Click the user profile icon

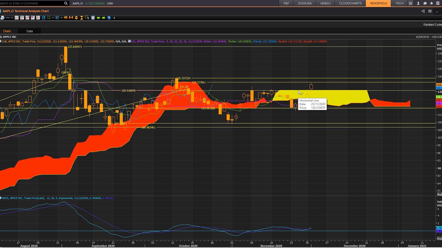[x=418, y=3]
